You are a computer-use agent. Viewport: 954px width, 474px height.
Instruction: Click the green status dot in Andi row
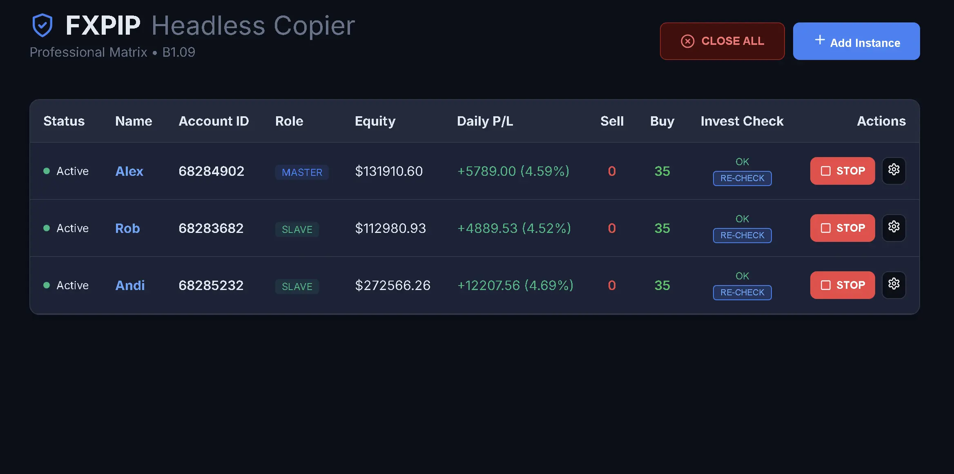47,285
